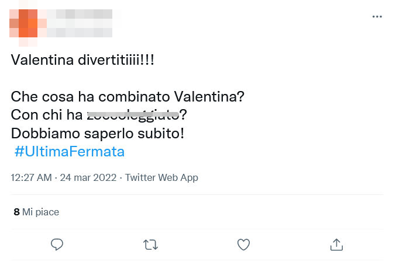Click the line 'Dobbiamo saperlo subito!'

pos(98,133)
